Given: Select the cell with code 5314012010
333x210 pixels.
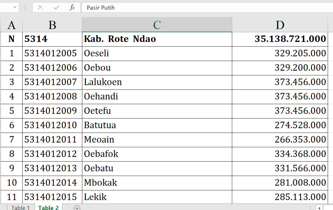Looking at the screenshot, I should click(52, 125).
